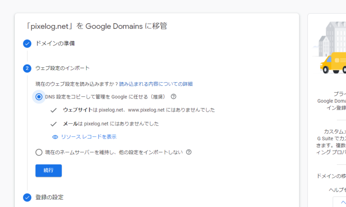Select the DNS 設定をコピー recommended radio option
This screenshot has width=346, height=207.
[39, 97]
